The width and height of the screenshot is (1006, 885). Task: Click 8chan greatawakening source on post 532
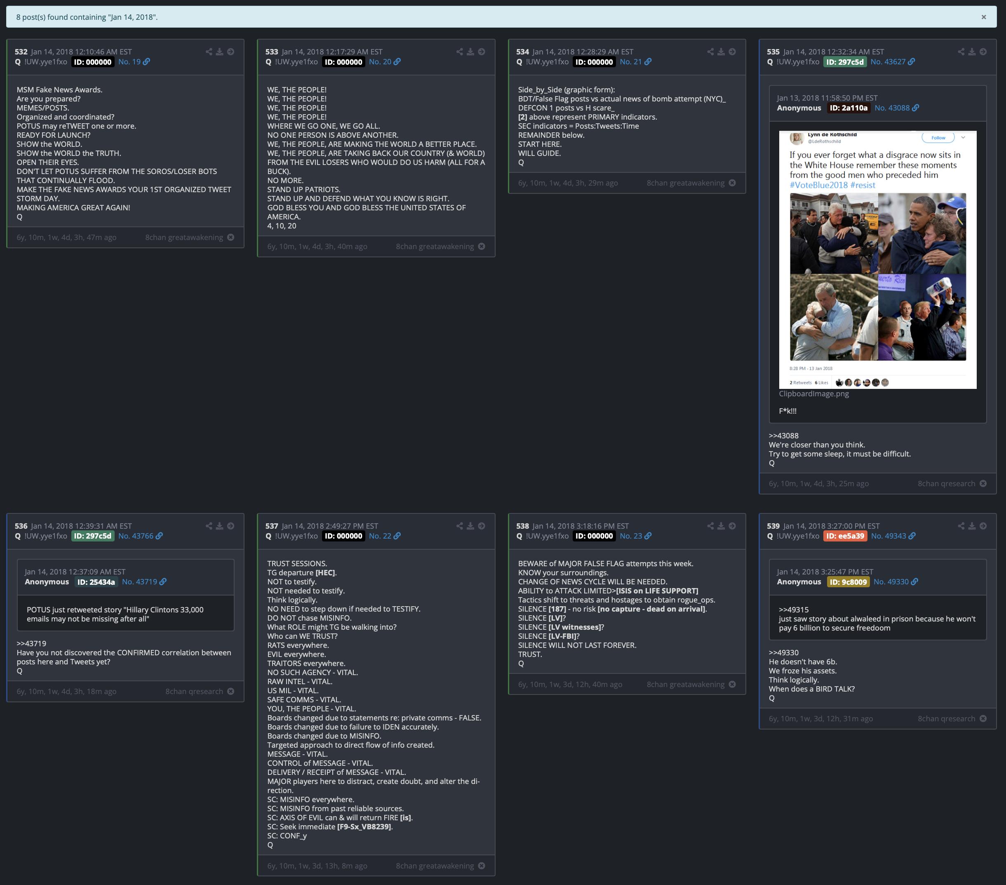pos(183,237)
